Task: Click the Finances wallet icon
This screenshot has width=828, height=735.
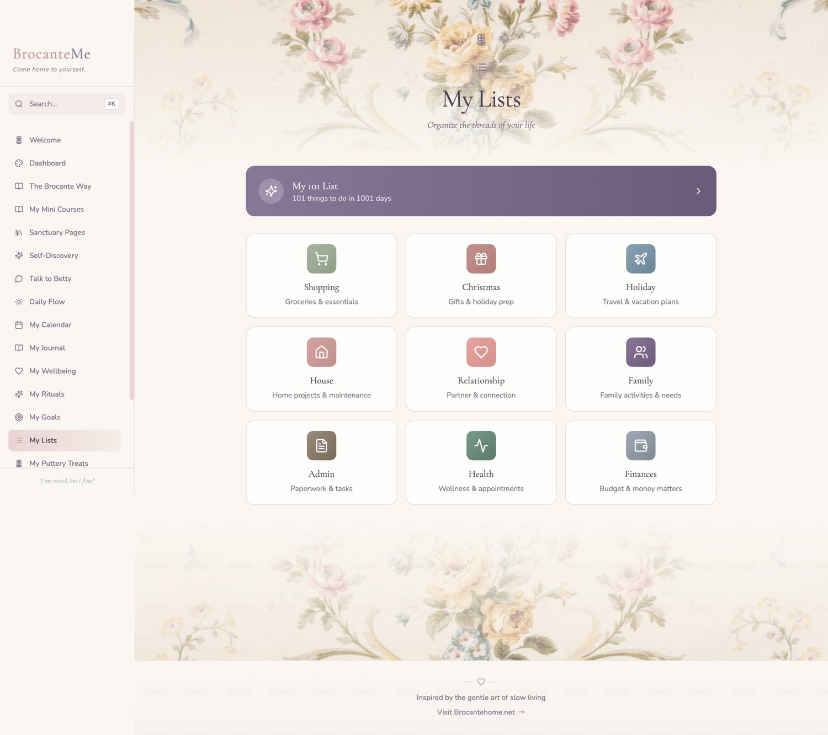Action: tap(640, 445)
